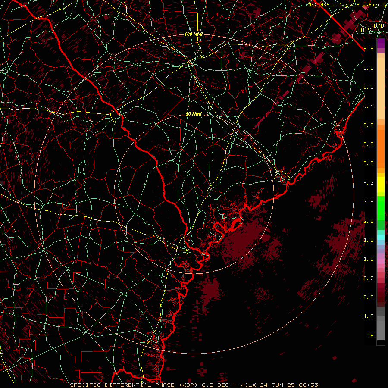The width and height of the screenshot is (388, 388).
Task: Pick the cyan band of the color bar
Action: pyautogui.click(x=381, y=237)
